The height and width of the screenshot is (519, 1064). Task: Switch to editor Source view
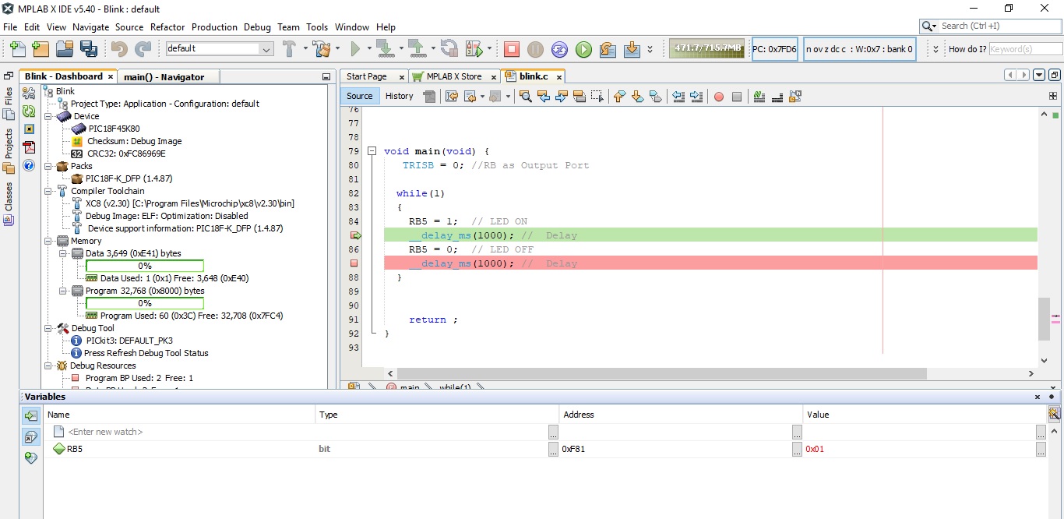[x=360, y=97]
